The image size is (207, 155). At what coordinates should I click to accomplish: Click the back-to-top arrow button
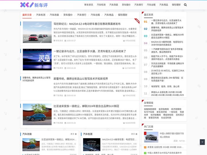202,142
